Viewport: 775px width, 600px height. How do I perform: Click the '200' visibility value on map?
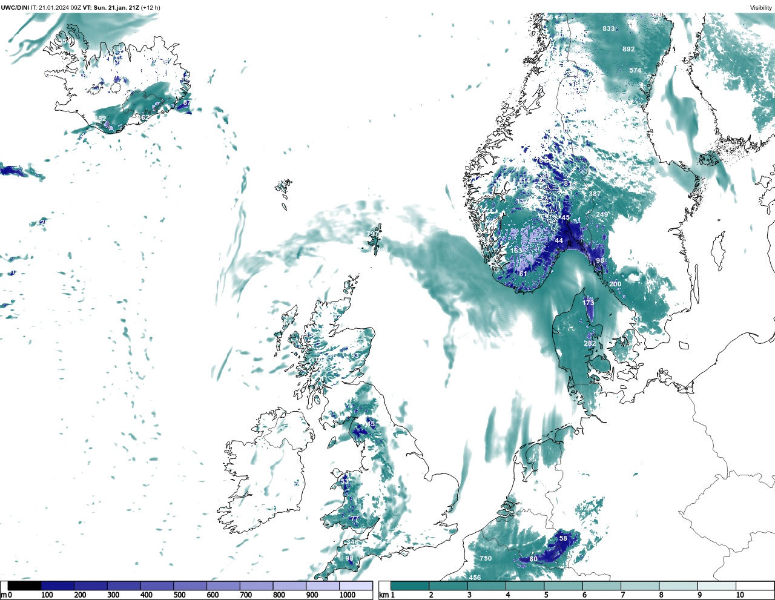615,284
